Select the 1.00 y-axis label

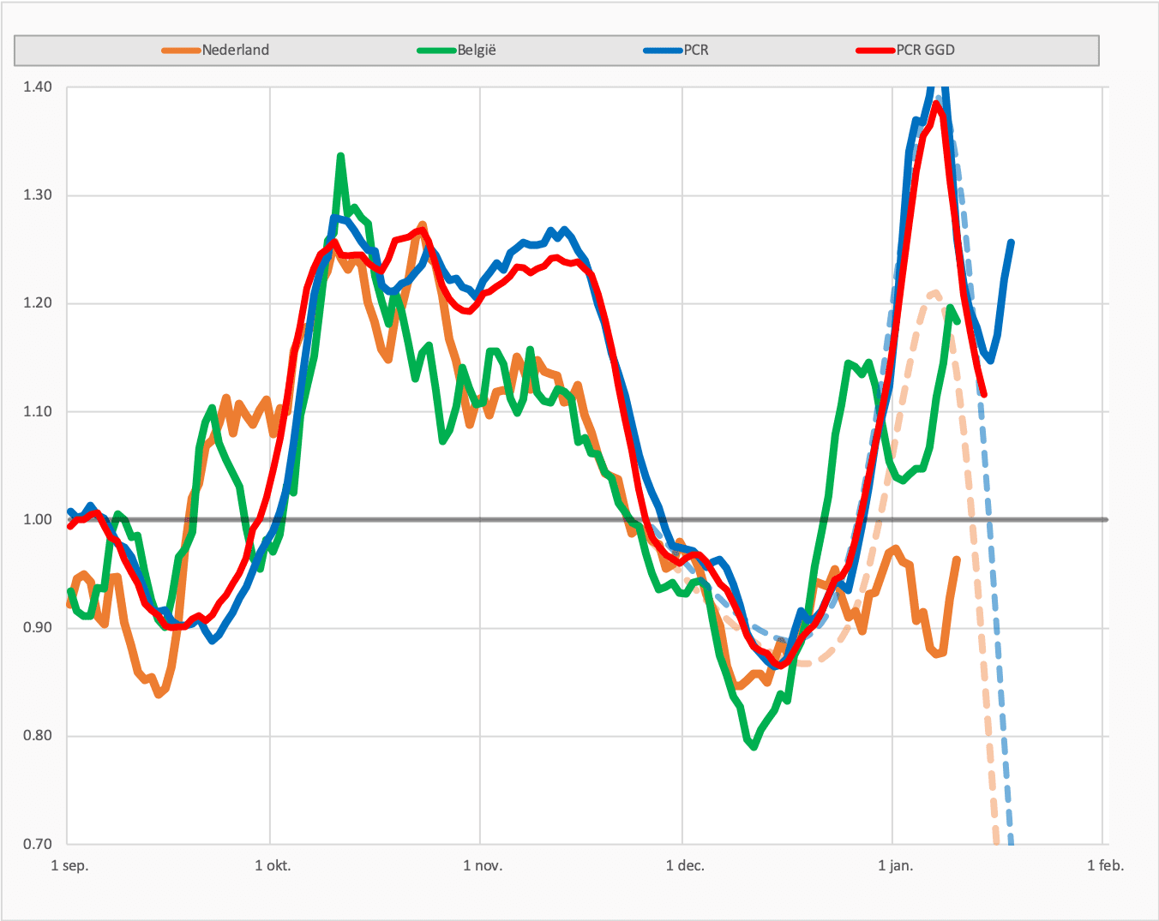click(x=38, y=519)
